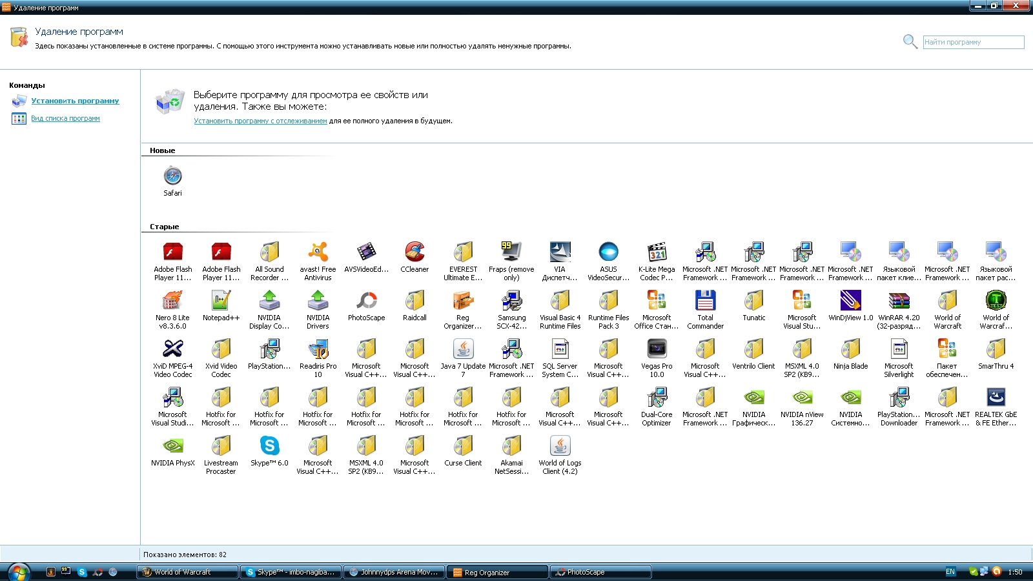The width and height of the screenshot is (1033, 581).
Task: Click the magnifier search icon
Action: (x=910, y=42)
